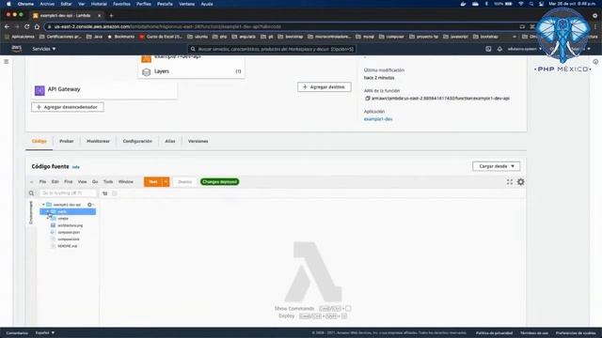602x338 pixels.
Task: Click the Deploy button
Action: pyautogui.click(x=184, y=181)
